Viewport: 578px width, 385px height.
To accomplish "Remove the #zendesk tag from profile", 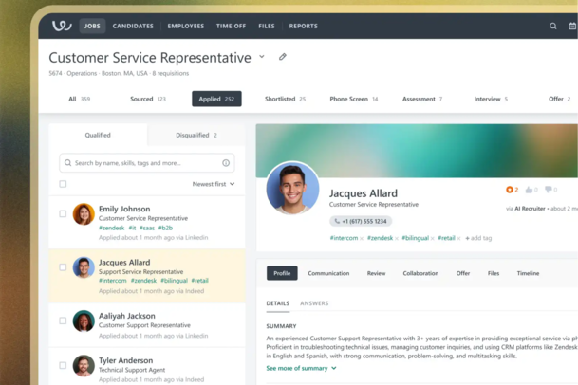I will point(397,238).
